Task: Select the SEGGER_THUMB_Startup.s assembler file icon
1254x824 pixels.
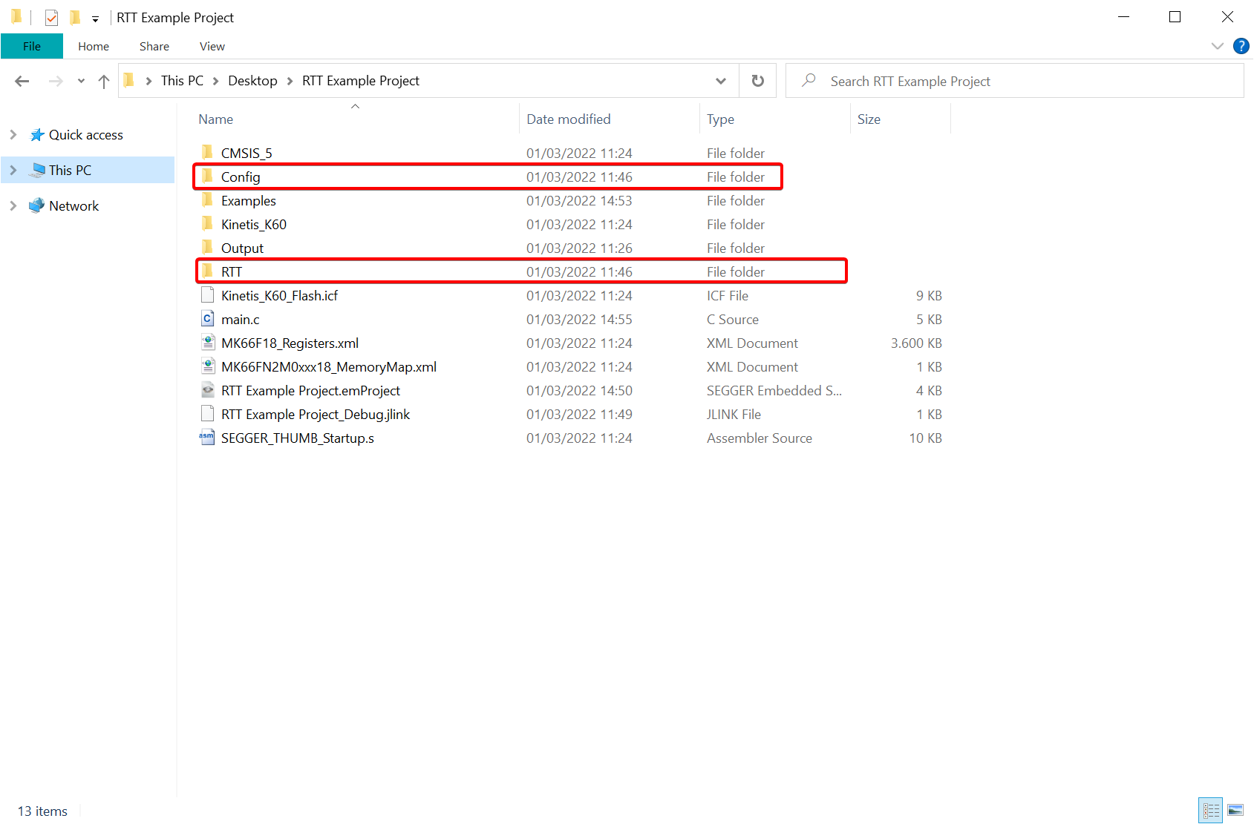Action: click(x=207, y=438)
